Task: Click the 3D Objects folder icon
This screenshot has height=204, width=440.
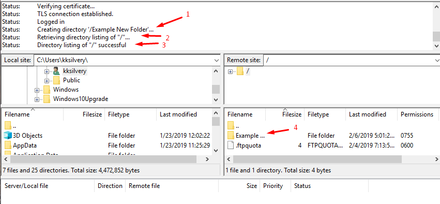Action: pyautogui.click(x=8, y=136)
